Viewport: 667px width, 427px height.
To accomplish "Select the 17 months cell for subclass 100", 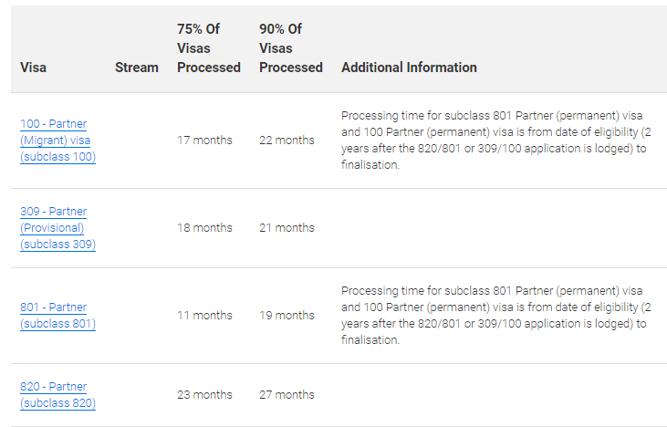I will point(204,141).
